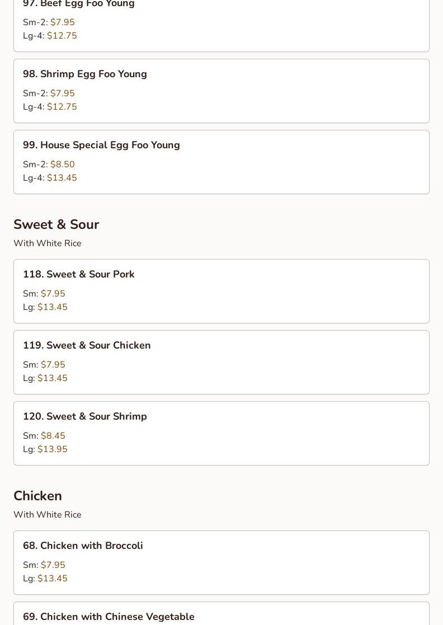Choose item 120 Sweet & Sour Shrimp
The image size is (443, 625).
[85, 416]
